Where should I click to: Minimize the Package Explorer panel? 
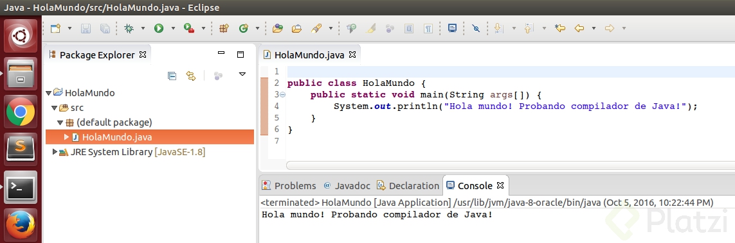point(221,53)
